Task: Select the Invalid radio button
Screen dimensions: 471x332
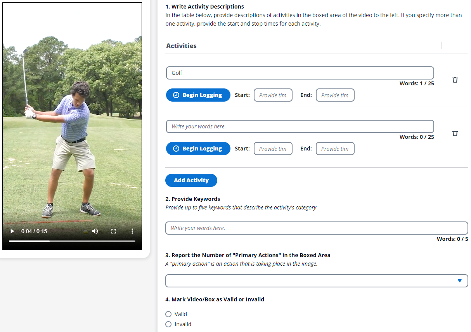Action: 168,324
